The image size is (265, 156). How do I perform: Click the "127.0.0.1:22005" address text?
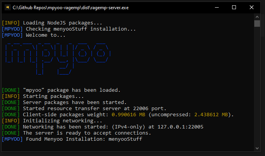click(x=180, y=127)
